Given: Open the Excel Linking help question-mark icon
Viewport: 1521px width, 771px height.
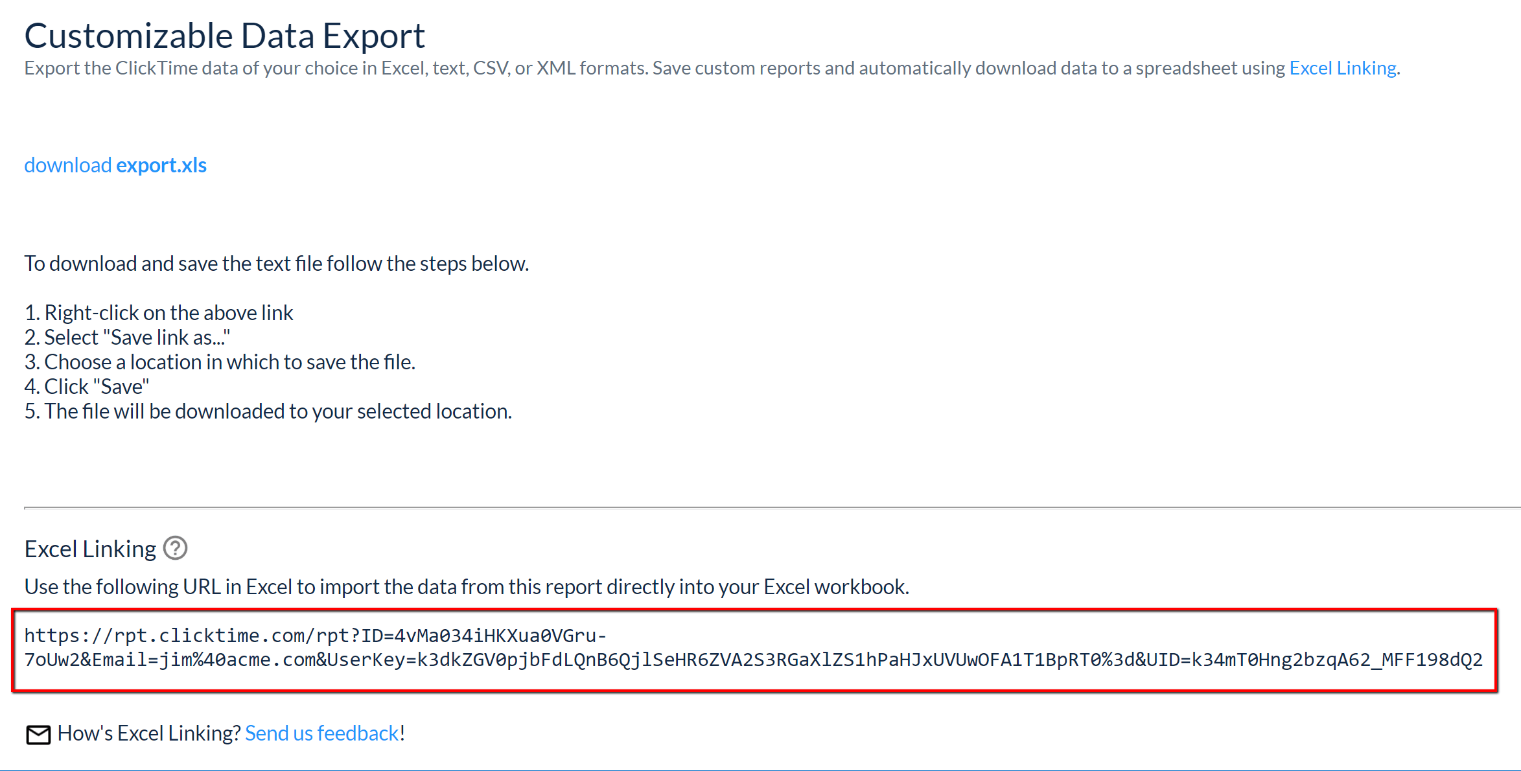Looking at the screenshot, I should coord(175,548).
